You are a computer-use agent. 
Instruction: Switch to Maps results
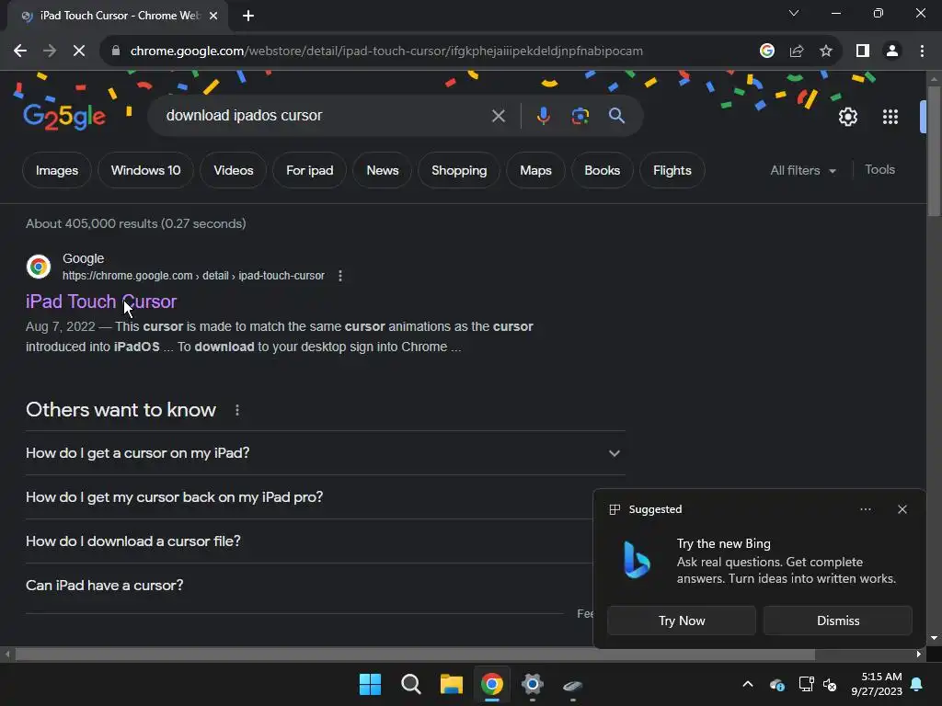click(x=536, y=170)
